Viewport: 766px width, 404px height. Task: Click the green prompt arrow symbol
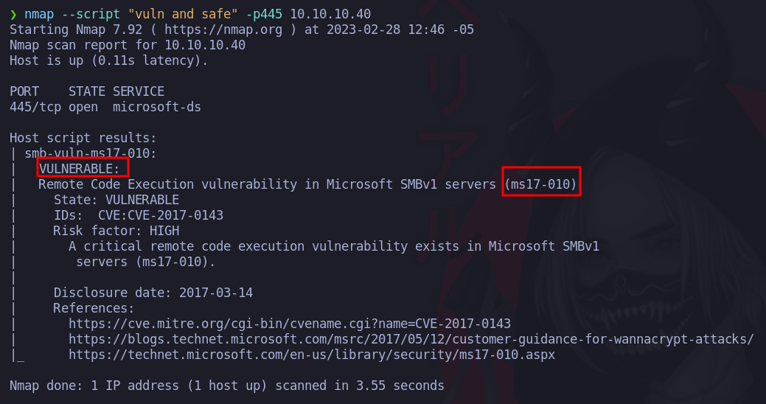pos(13,14)
